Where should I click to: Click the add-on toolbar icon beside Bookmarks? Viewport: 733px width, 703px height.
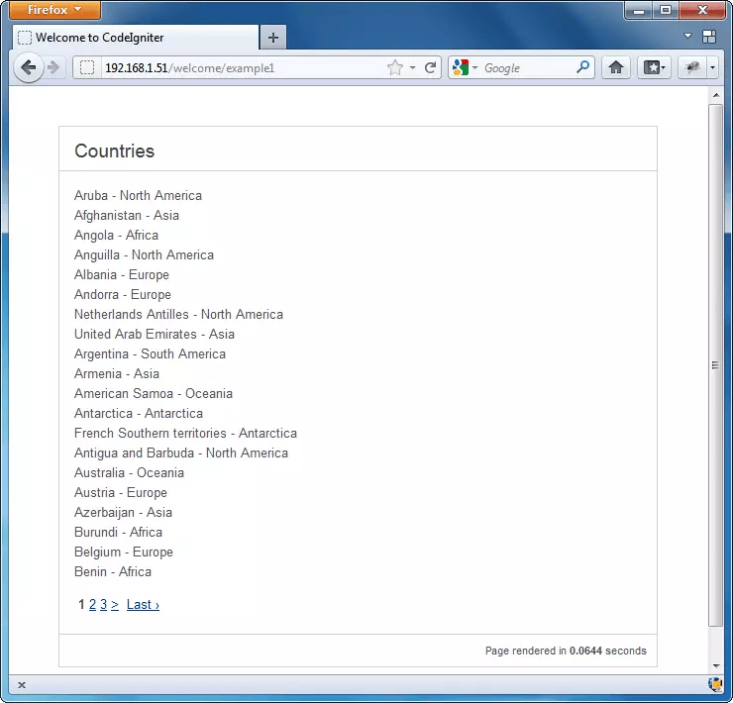click(x=692, y=67)
